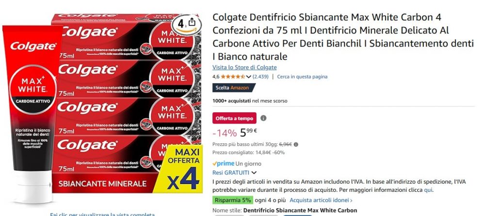
Task: Click the share icon on product image
Action: [x=192, y=22]
